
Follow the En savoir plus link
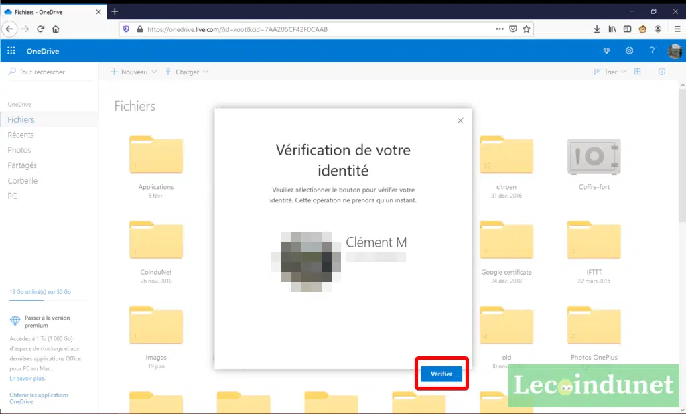[x=27, y=378]
